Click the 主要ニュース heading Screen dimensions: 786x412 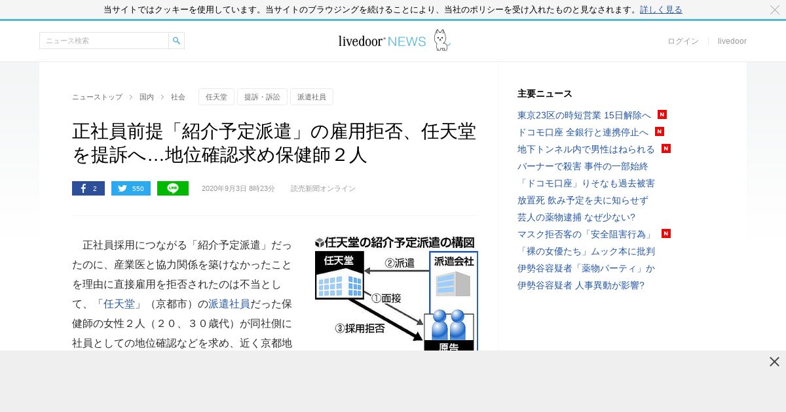point(545,94)
